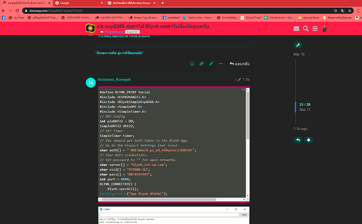Switch to the Google tab

click(x=79, y=3)
